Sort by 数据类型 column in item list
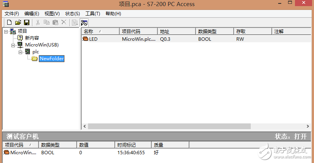 click(215, 32)
